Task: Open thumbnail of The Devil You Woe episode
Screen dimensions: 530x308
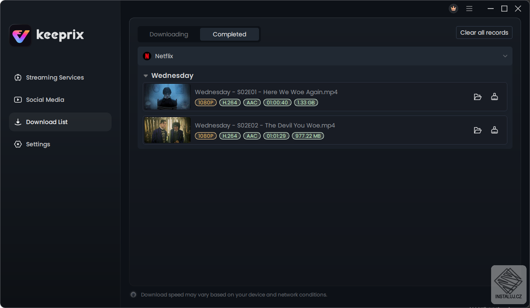Action: [167, 130]
